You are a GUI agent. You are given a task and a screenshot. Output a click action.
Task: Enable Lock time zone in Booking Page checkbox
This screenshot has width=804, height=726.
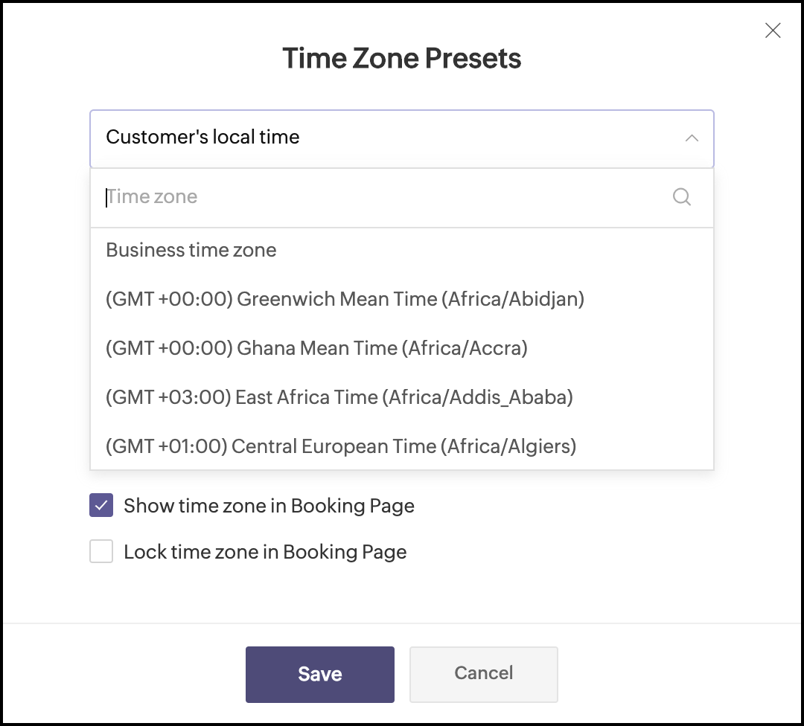tap(101, 551)
